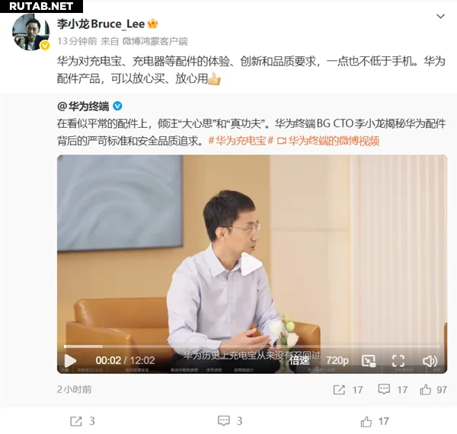The height and width of the screenshot is (434, 457).
Task: Open comments on the quoted post
Action: (392, 389)
